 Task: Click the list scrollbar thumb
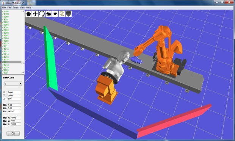(23, 63)
